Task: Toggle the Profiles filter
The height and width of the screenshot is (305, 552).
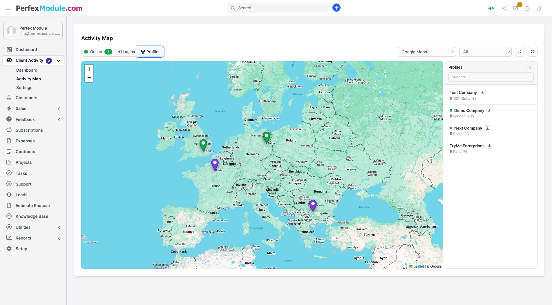Action: point(151,52)
